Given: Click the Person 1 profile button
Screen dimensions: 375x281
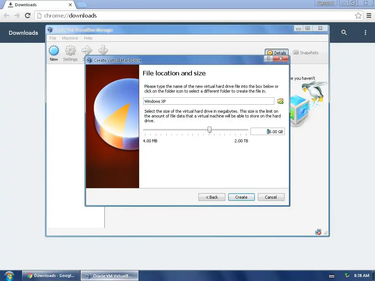Looking at the screenshot, I should pyautogui.click(x=326, y=3).
